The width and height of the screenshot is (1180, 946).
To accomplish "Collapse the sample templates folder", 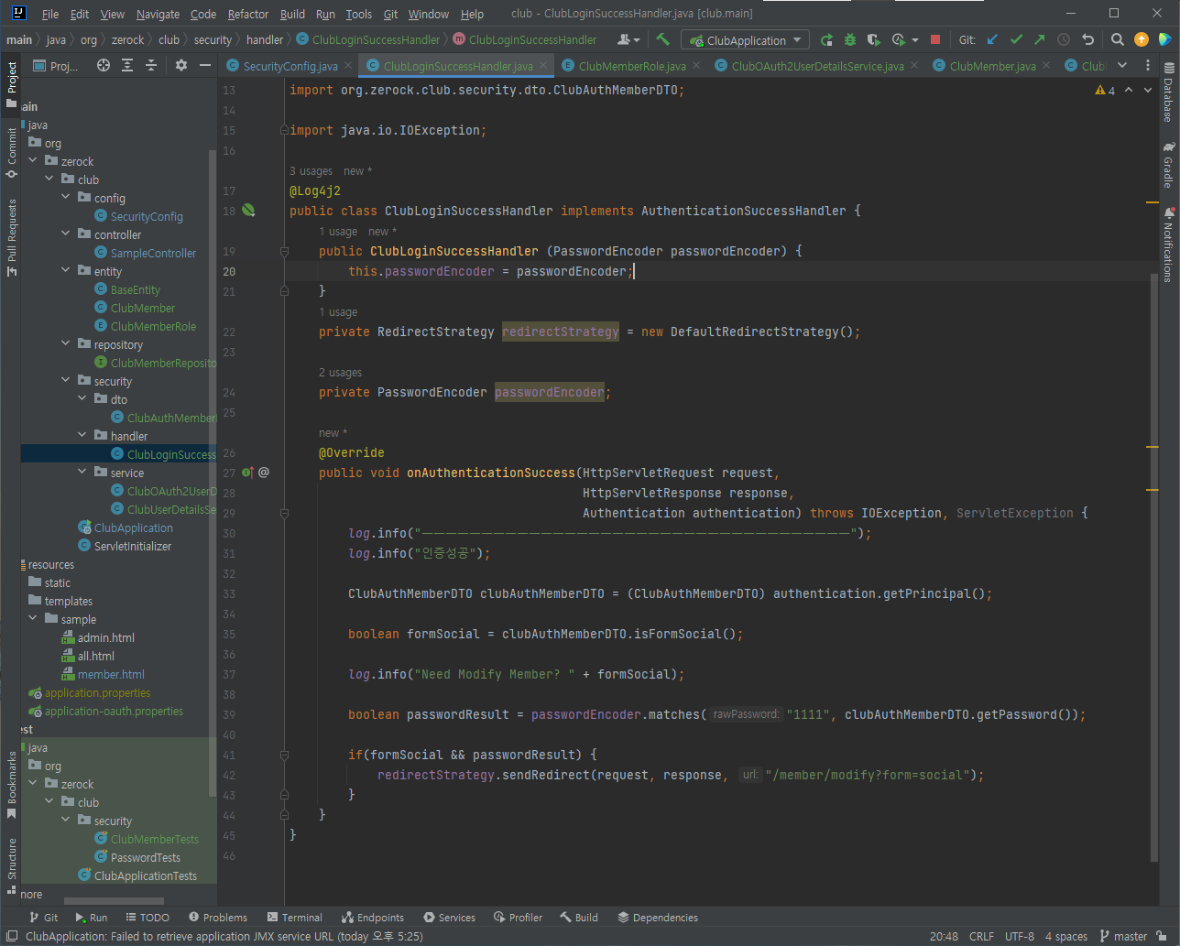I will pos(33,619).
